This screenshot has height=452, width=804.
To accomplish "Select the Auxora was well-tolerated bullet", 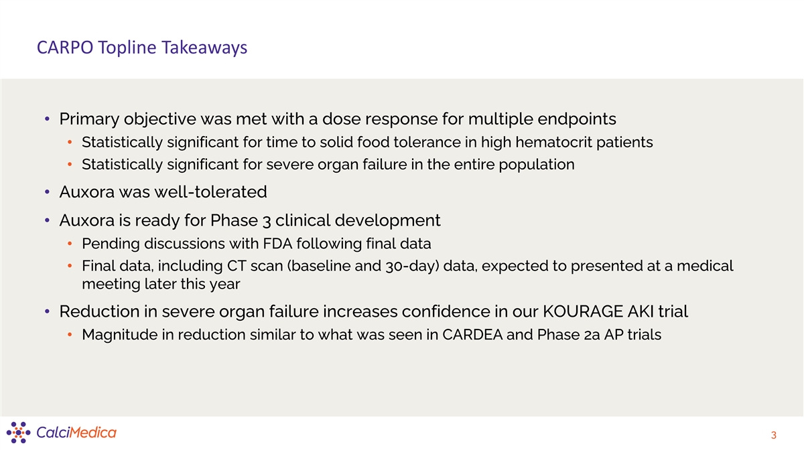I will (163, 192).
